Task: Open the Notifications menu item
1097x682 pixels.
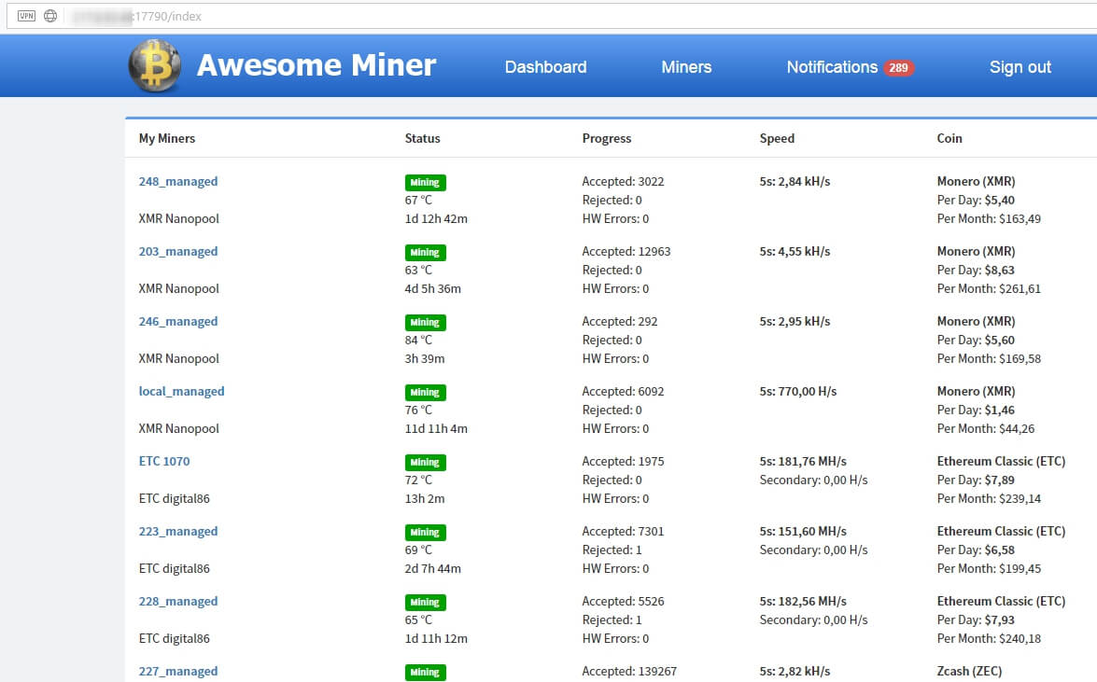Action: (x=832, y=67)
